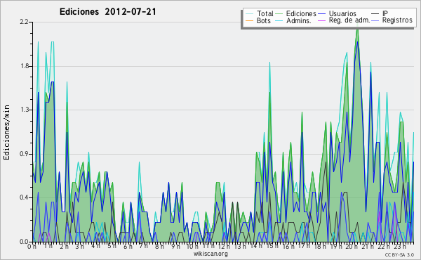Screen dimensions: 421x260
Task: Select the 'Total' legend entry
Action: [x=265, y=13]
